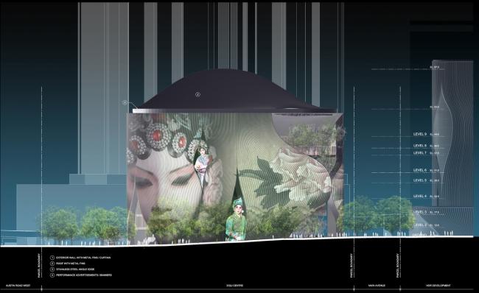
Task: Click the 'LEVEL 7' elevation label
Action: pyautogui.click(x=420, y=152)
